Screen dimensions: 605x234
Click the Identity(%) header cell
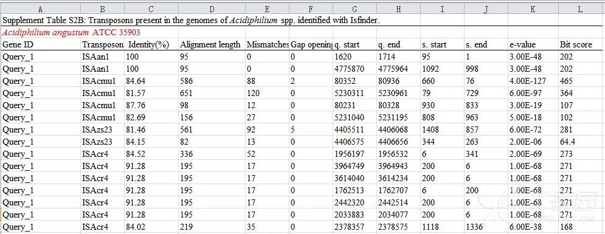151,44
